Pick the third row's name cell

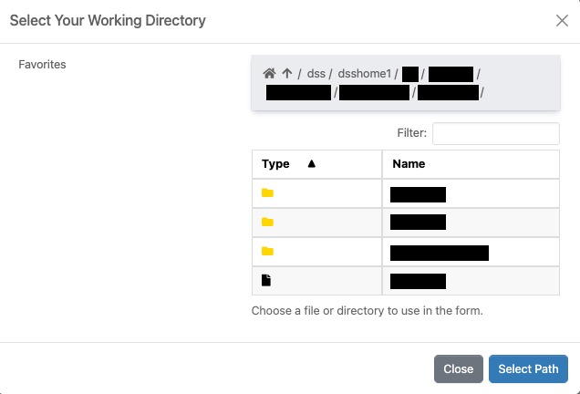[440, 253]
